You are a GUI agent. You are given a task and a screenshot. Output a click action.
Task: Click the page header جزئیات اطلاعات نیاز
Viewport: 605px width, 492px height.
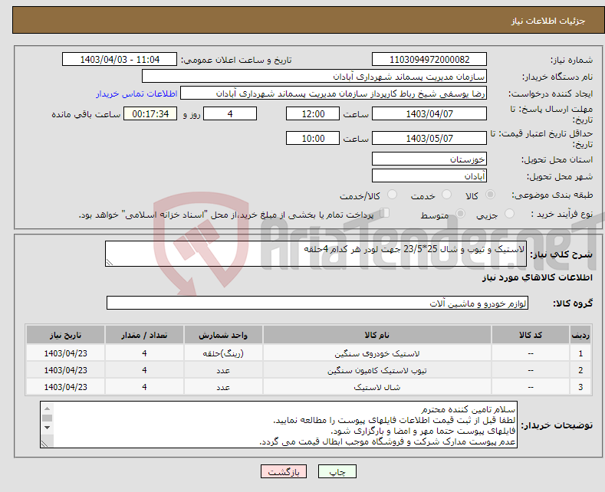coord(548,21)
